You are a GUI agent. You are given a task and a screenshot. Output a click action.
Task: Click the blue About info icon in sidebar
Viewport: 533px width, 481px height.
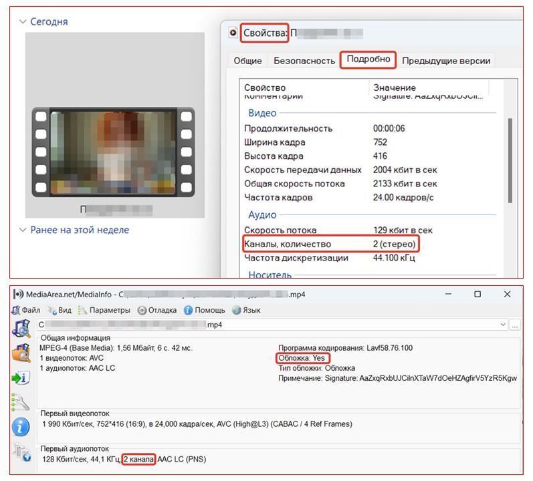point(21,427)
